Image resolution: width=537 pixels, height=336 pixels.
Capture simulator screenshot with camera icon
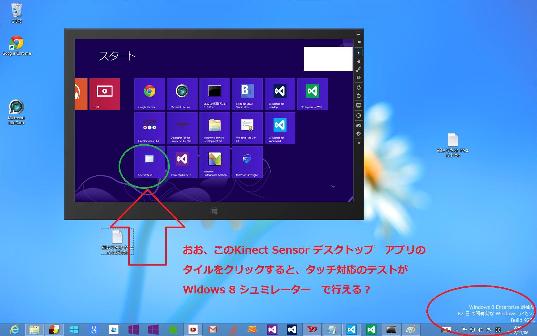[359, 125]
